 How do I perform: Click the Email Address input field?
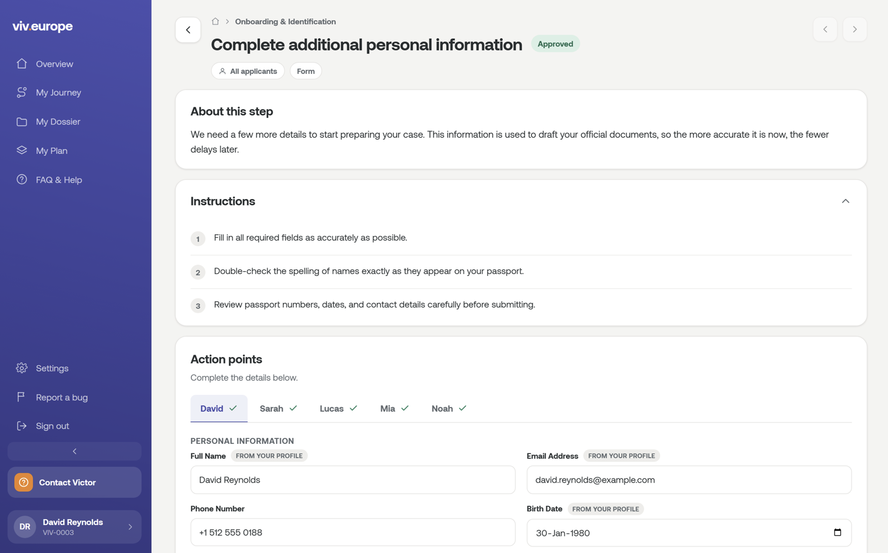tap(689, 480)
